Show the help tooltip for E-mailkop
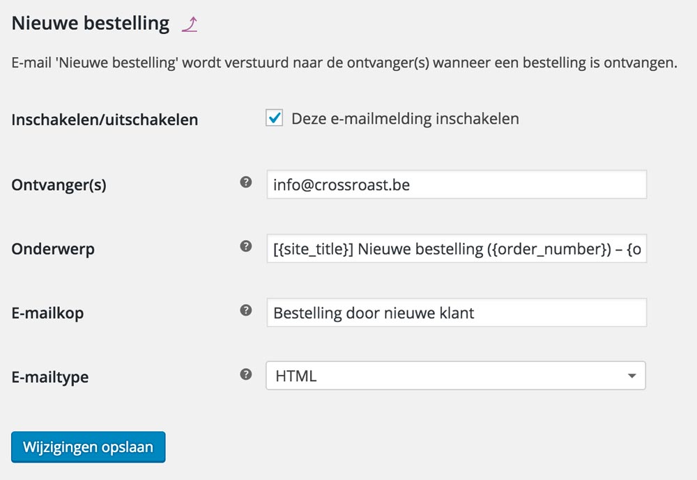 pos(245,310)
